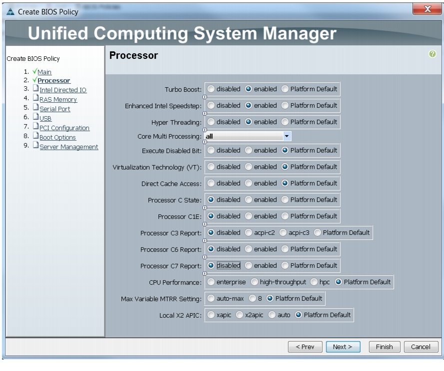Click the Cisco logo icon in title bar
The image size is (444, 371).
click(10, 11)
